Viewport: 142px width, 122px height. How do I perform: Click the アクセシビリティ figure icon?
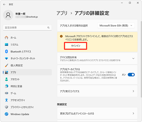coord(7,100)
